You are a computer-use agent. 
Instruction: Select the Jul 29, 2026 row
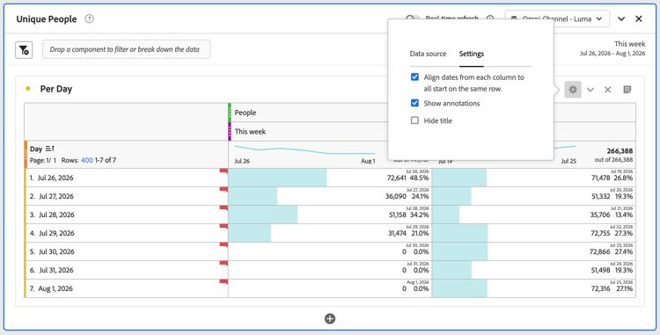pyautogui.click(x=126, y=233)
